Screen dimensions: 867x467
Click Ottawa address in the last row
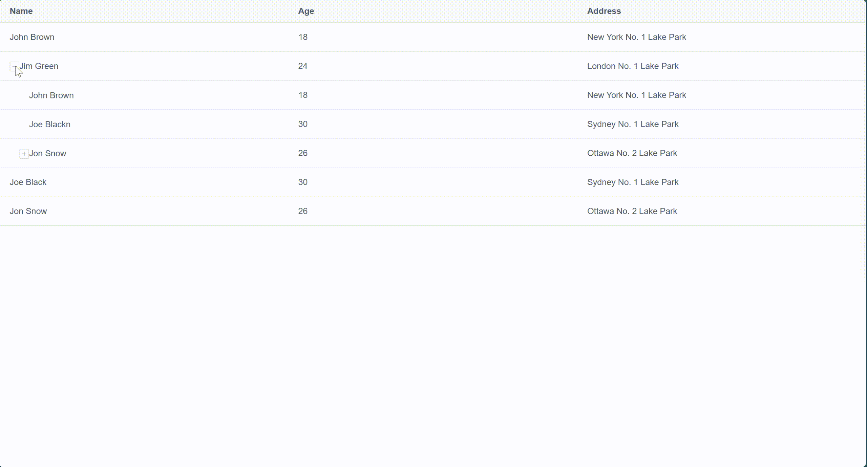click(632, 212)
